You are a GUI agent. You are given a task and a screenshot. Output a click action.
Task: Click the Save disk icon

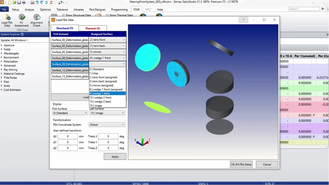pyautogui.click(x=19, y=3)
